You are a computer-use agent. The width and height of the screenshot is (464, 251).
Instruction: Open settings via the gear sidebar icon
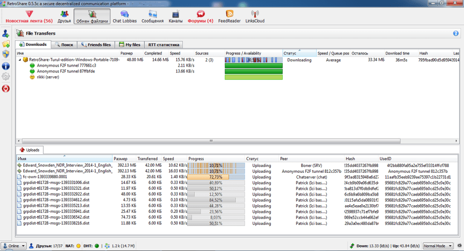pos(6,77)
